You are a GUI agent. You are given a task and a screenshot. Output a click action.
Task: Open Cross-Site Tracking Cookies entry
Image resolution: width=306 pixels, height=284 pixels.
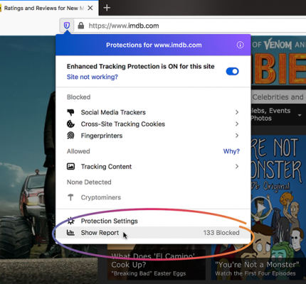click(153, 124)
